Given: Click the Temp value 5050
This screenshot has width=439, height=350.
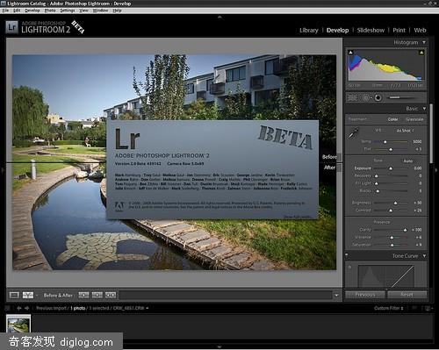Looking at the screenshot, I should click(417, 141).
